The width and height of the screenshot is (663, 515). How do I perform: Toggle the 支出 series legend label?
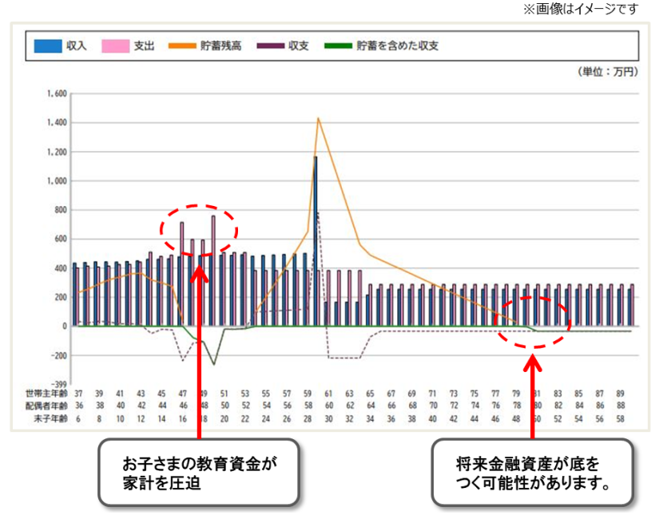(x=145, y=46)
